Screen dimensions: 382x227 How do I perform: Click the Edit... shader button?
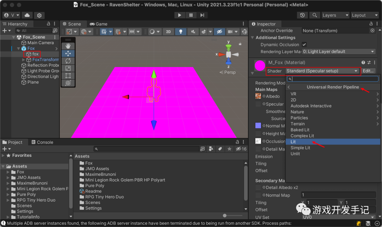click(368, 71)
